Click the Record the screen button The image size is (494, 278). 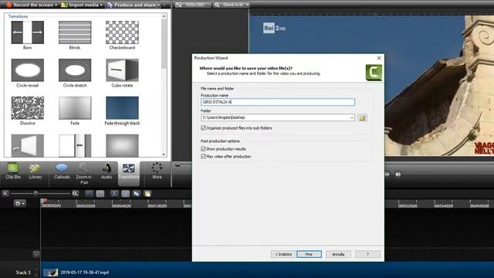click(31, 5)
